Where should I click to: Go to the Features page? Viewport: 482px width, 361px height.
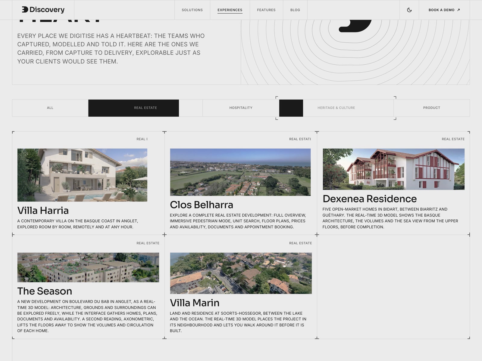pyautogui.click(x=266, y=10)
